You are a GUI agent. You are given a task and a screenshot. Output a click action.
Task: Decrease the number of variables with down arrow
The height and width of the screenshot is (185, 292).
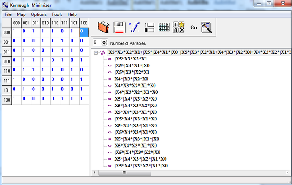point(104,44)
